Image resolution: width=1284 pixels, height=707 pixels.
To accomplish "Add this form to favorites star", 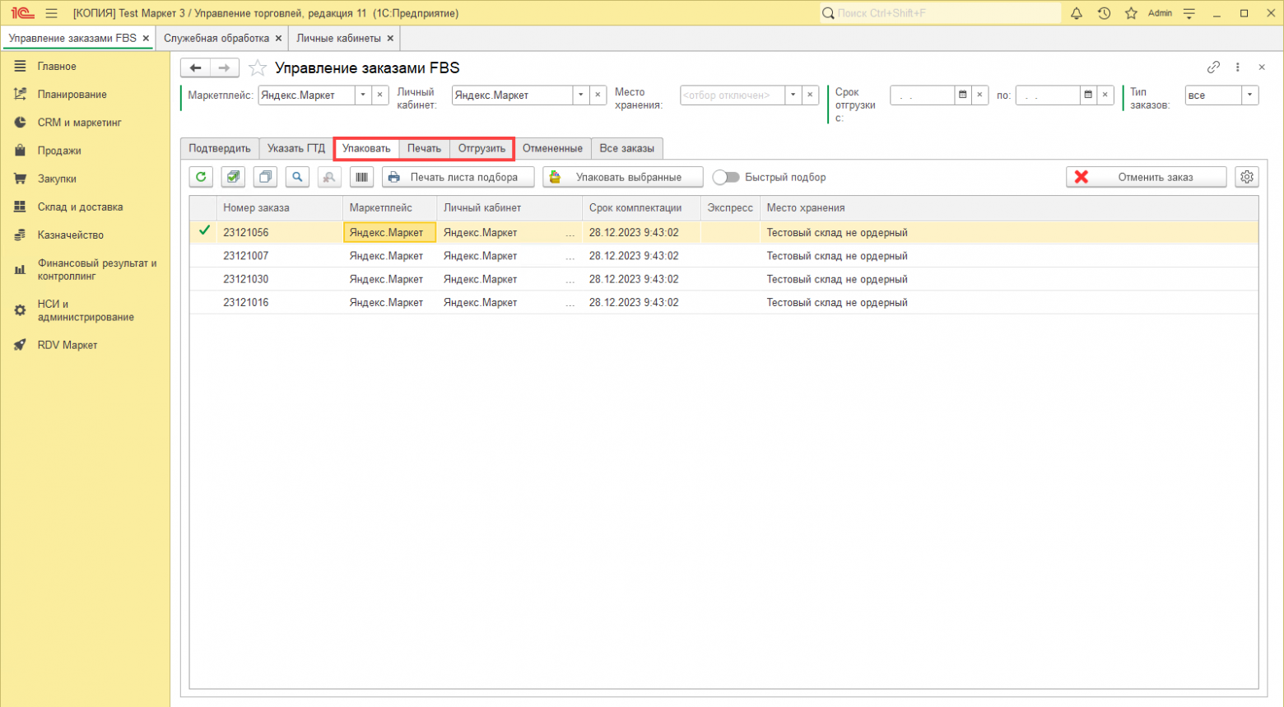I will 258,67.
